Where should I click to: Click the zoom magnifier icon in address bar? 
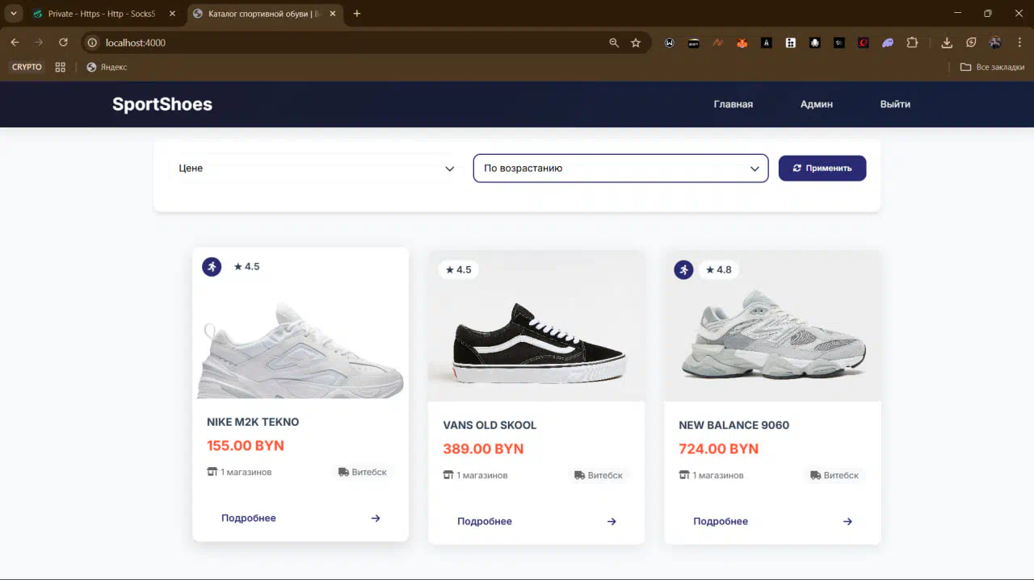pos(614,43)
